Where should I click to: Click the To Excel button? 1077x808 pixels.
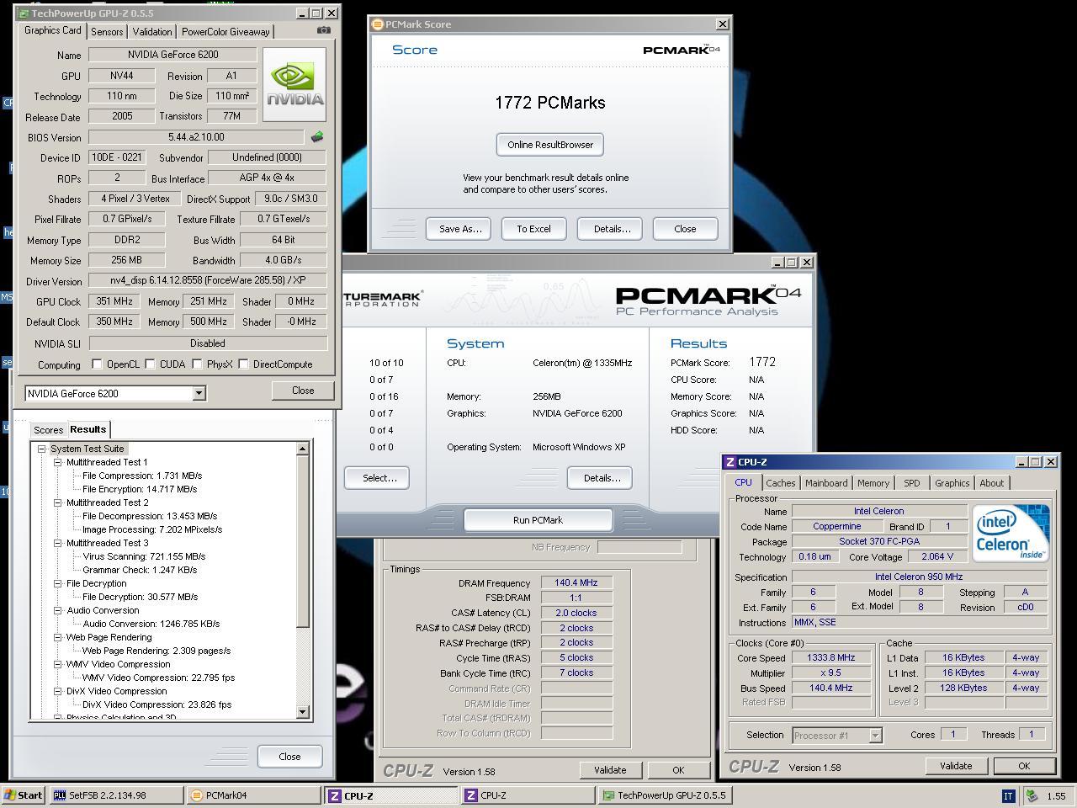click(x=533, y=229)
